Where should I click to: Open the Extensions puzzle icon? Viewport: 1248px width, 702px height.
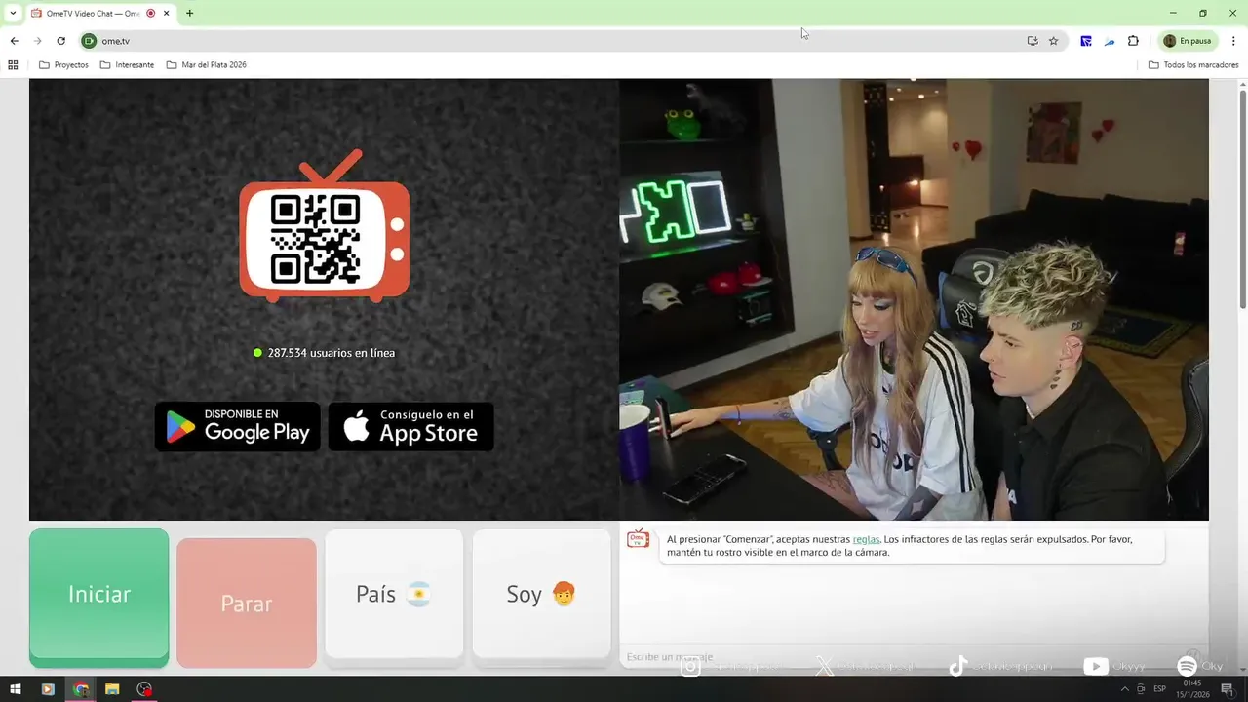(x=1133, y=41)
